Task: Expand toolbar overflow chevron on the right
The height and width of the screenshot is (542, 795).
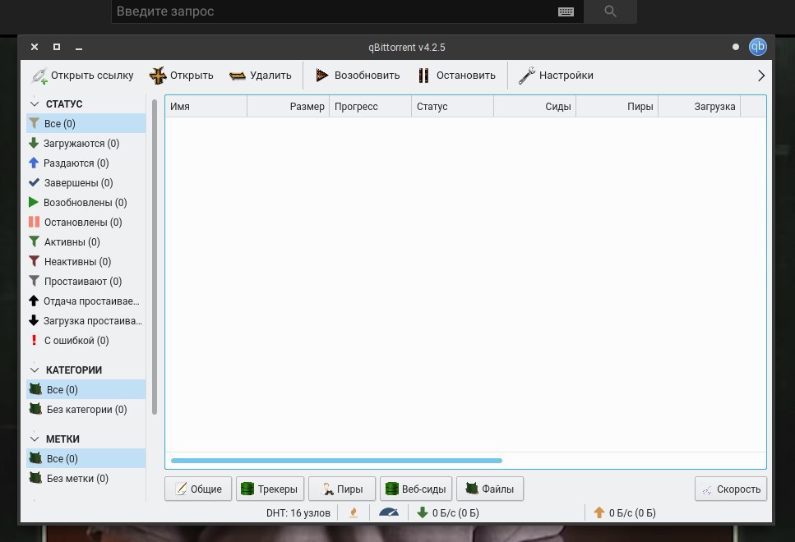Action: click(x=760, y=76)
